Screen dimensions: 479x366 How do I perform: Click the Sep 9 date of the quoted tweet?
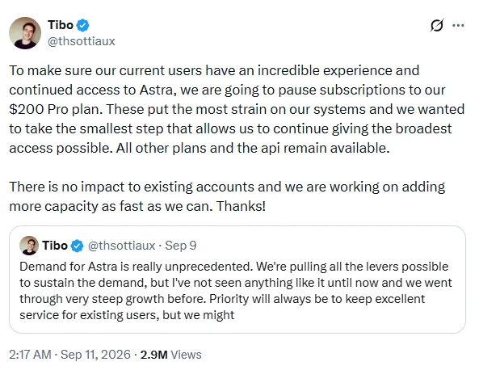pyautogui.click(x=181, y=246)
